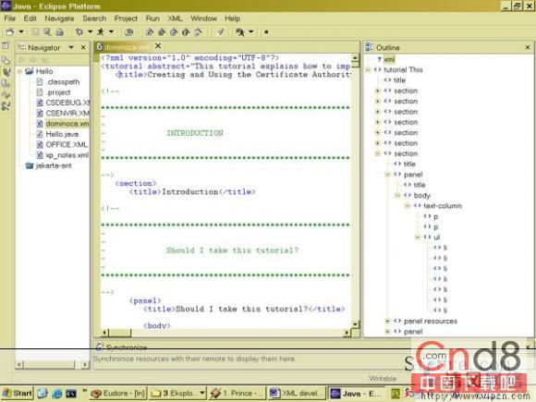
Task: Click the Save As toolbar icon
Action: tap(47, 32)
